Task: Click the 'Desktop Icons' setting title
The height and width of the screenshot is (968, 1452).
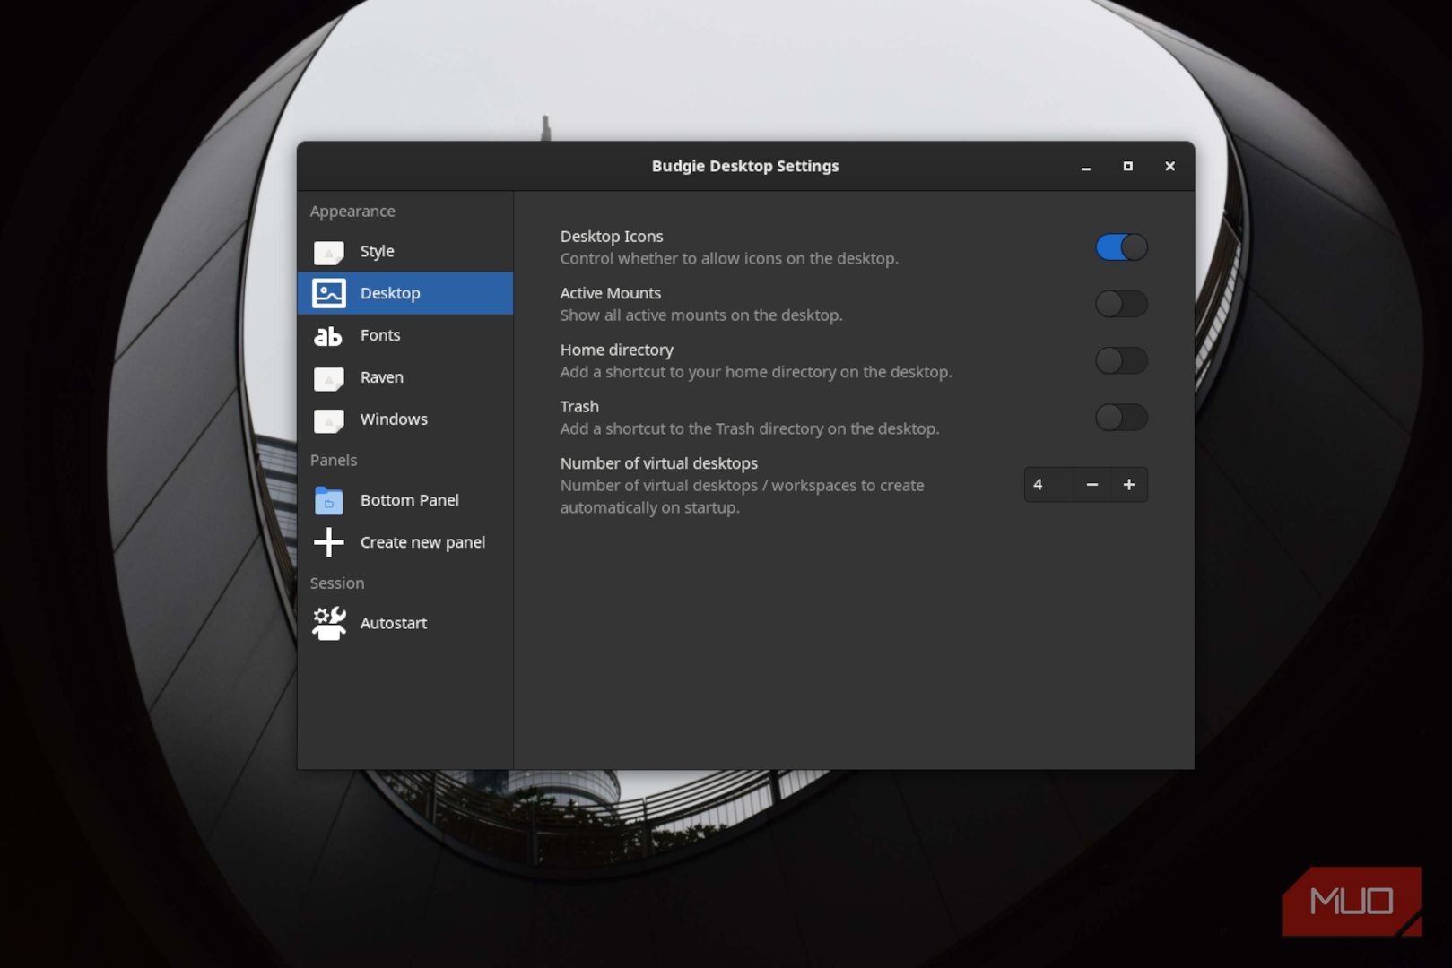Action: [612, 237]
